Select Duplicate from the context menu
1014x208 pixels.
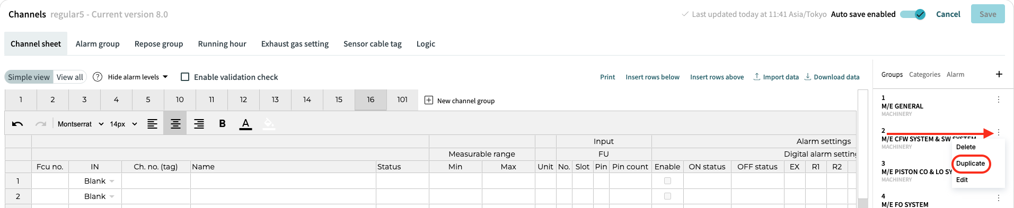971,164
